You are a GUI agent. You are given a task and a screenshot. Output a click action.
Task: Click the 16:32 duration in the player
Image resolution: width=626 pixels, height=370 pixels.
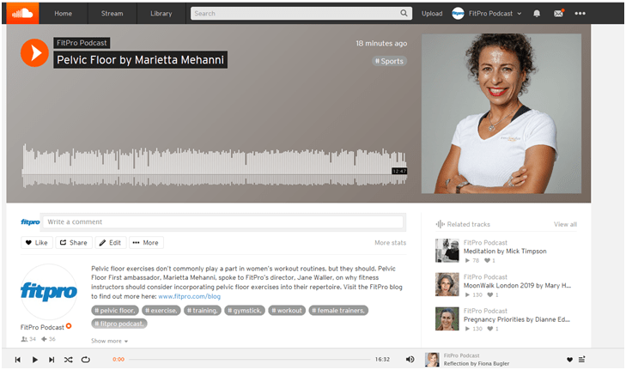click(x=382, y=359)
